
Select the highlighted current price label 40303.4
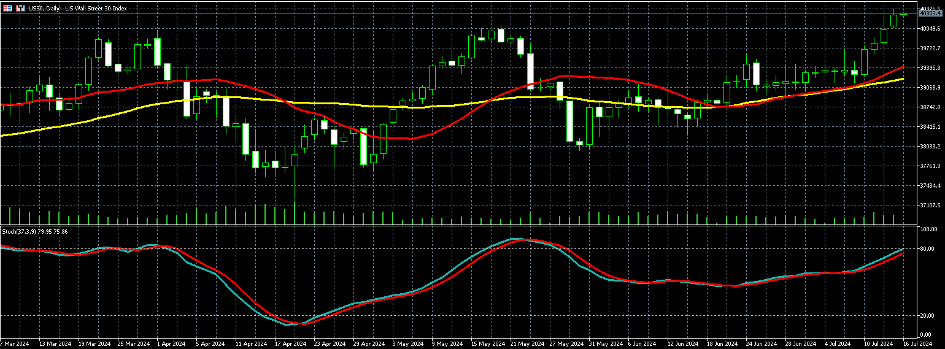(930, 13)
